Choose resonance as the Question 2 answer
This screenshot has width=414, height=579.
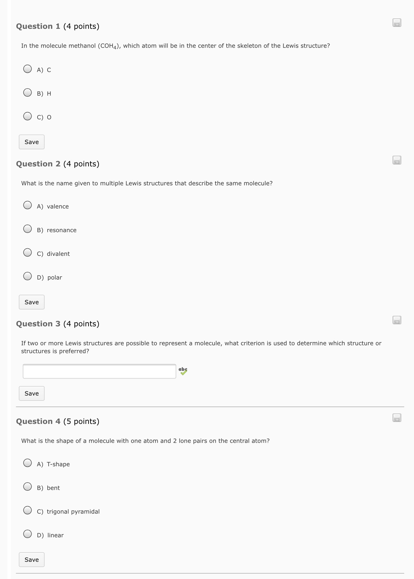click(x=27, y=229)
